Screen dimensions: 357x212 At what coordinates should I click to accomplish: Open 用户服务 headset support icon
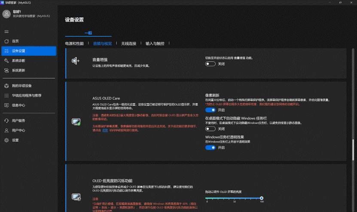6,120
